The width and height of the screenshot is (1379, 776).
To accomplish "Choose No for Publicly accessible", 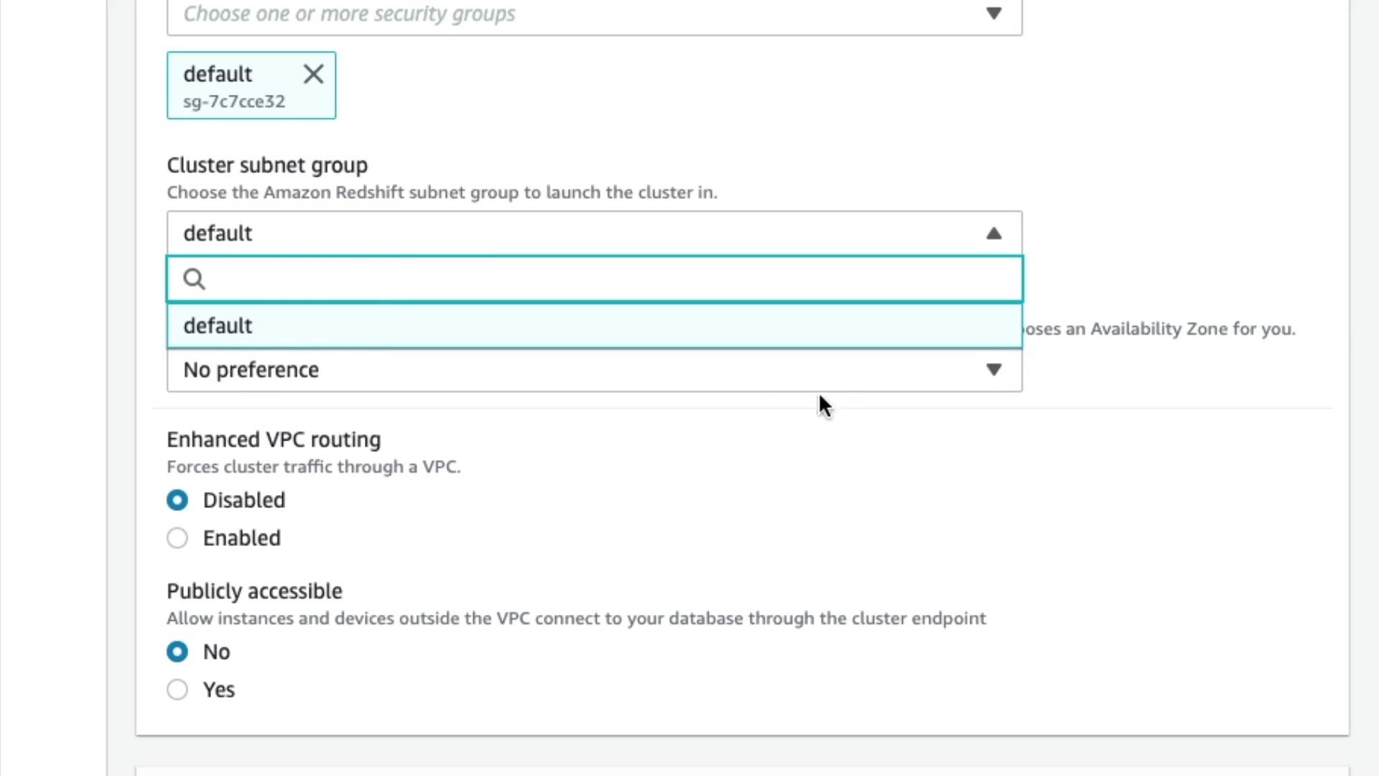I will point(177,652).
